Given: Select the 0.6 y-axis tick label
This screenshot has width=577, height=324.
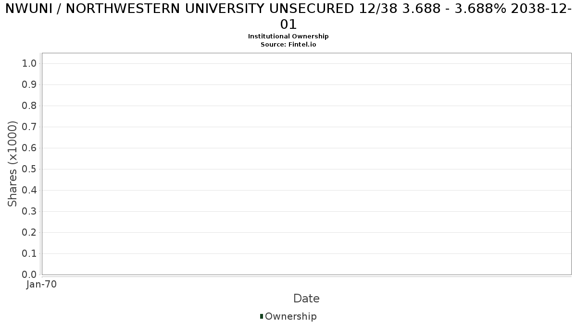Looking at the screenshot, I should (29, 148).
